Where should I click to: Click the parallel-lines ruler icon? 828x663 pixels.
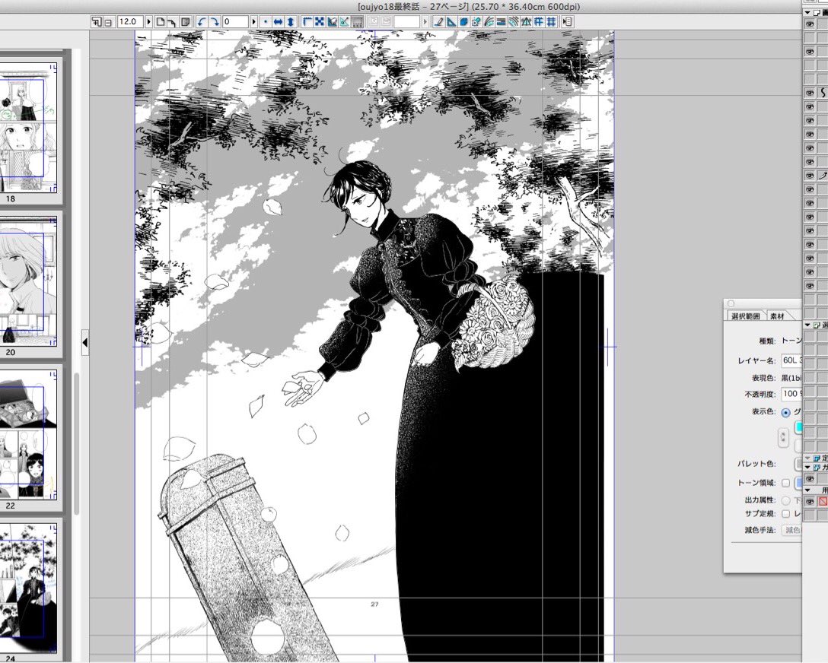(x=502, y=21)
